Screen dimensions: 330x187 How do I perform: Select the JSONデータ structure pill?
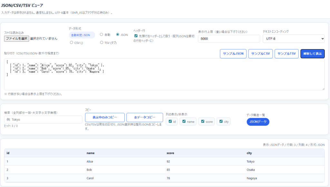(x=258, y=122)
